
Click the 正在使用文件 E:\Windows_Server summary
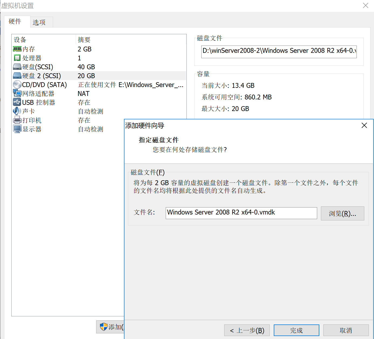(x=131, y=85)
